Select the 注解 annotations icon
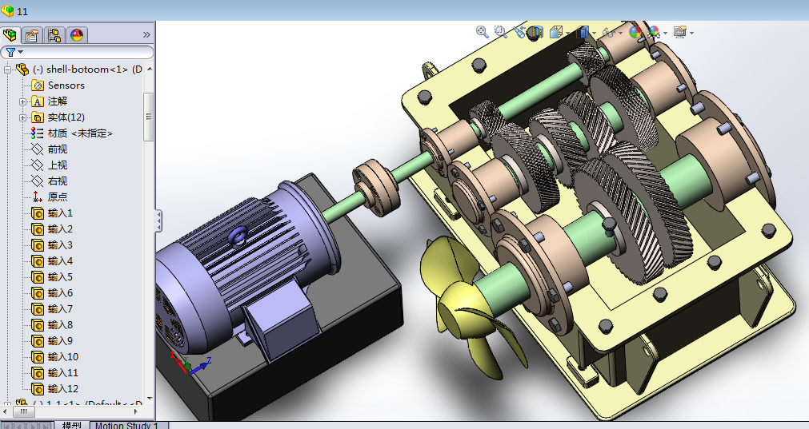Image resolution: width=809 pixels, height=429 pixels. pyautogui.click(x=37, y=101)
